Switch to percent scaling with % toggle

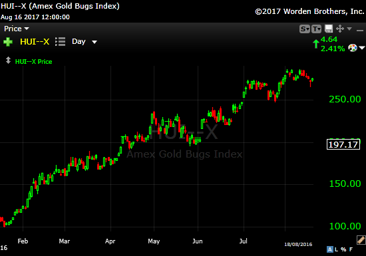(x=343, y=249)
